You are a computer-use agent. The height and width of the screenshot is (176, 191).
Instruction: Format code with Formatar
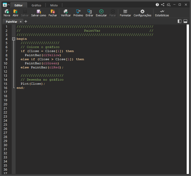[x=125, y=11]
